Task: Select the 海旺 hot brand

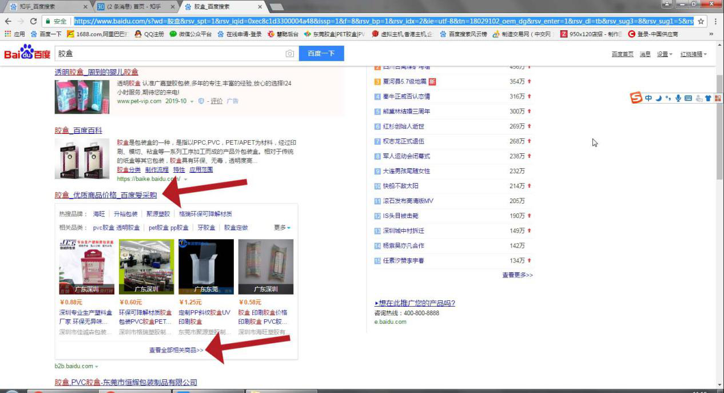Action: [99, 214]
